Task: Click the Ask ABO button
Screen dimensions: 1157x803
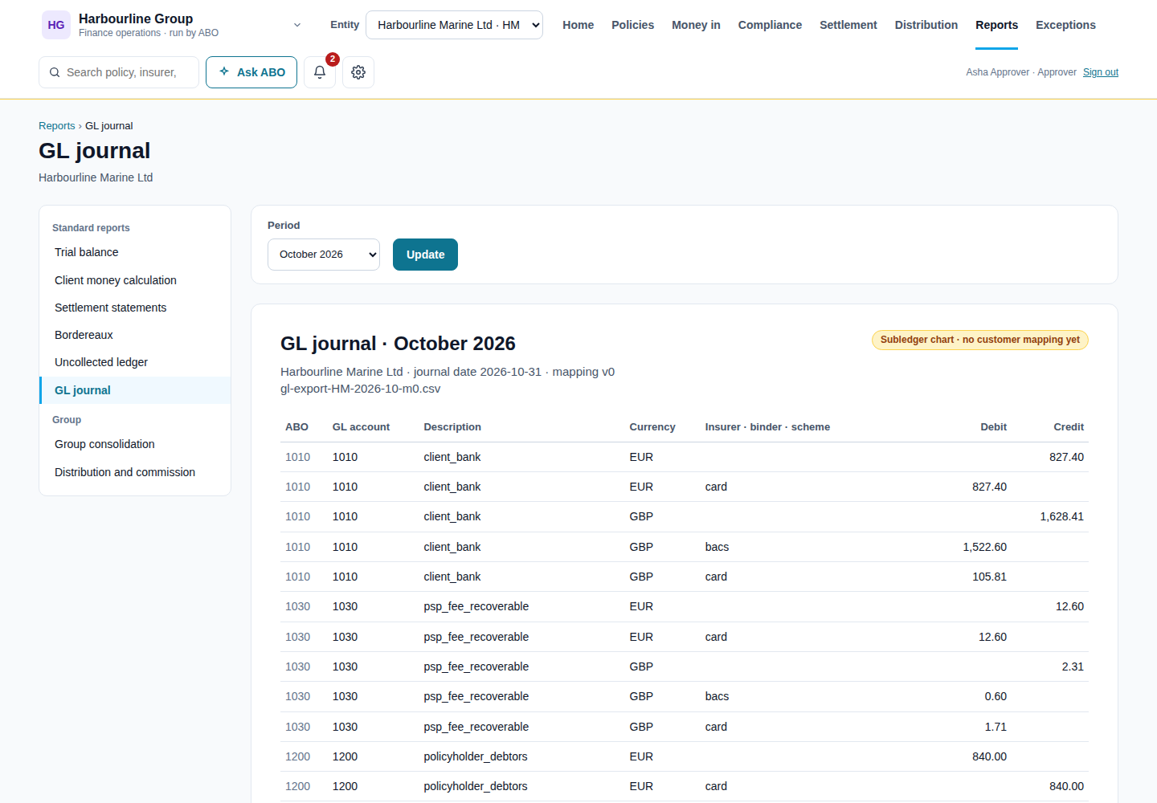Action: [x=251, y=72]
